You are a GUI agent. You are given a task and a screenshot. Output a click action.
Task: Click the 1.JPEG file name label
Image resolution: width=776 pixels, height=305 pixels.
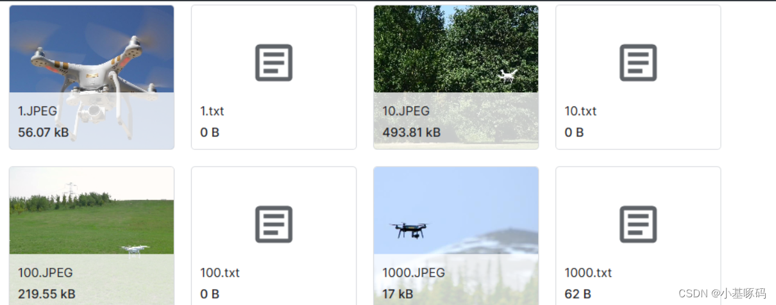pos(37,111)
